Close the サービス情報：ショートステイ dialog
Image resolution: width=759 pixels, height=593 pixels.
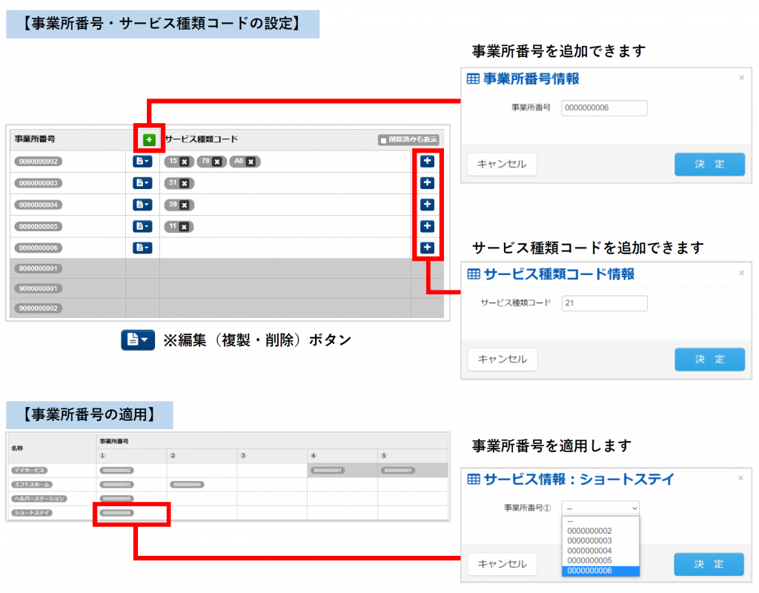tap(742, 479)
